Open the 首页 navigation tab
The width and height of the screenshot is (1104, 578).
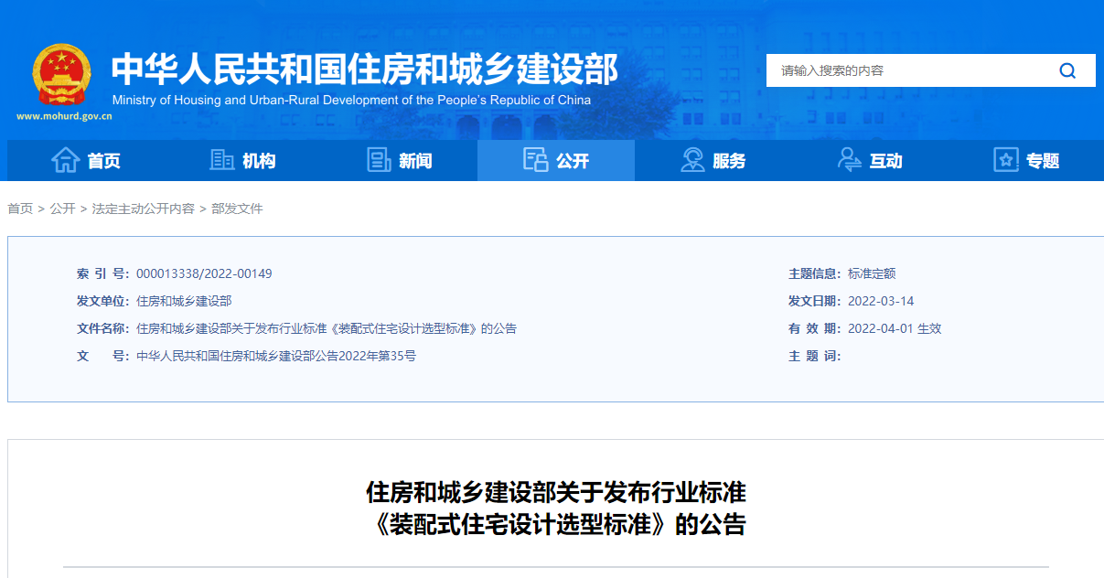(x=104, y=161)
